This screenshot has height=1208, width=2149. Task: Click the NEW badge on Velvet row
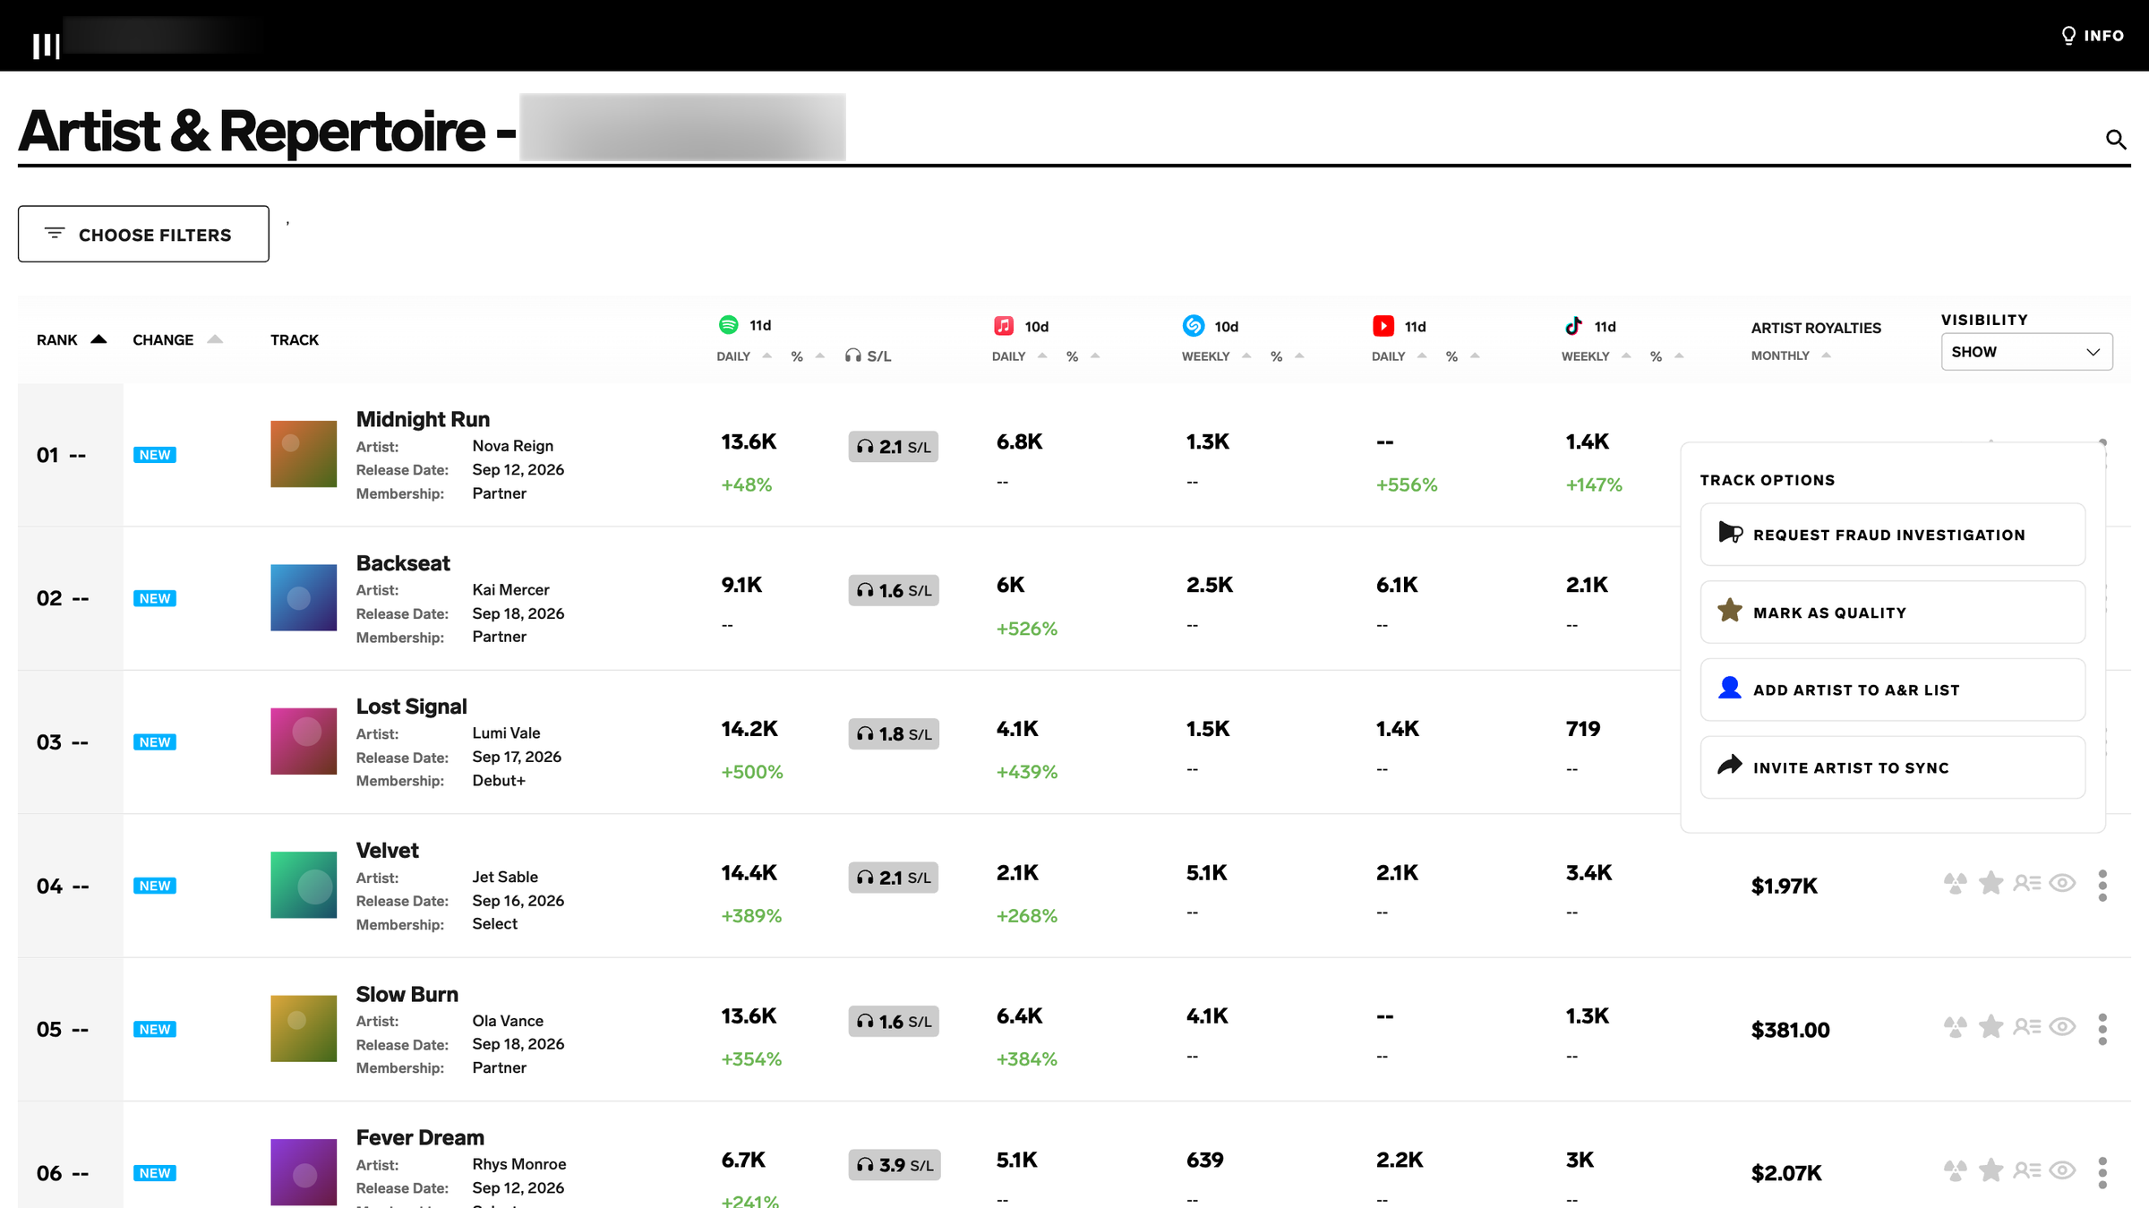coord(155,886)
